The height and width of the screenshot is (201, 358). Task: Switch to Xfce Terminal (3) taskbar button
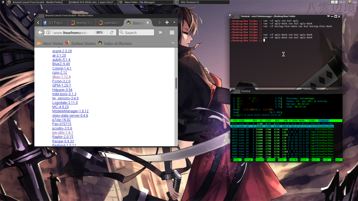click(x=202, y=2)
